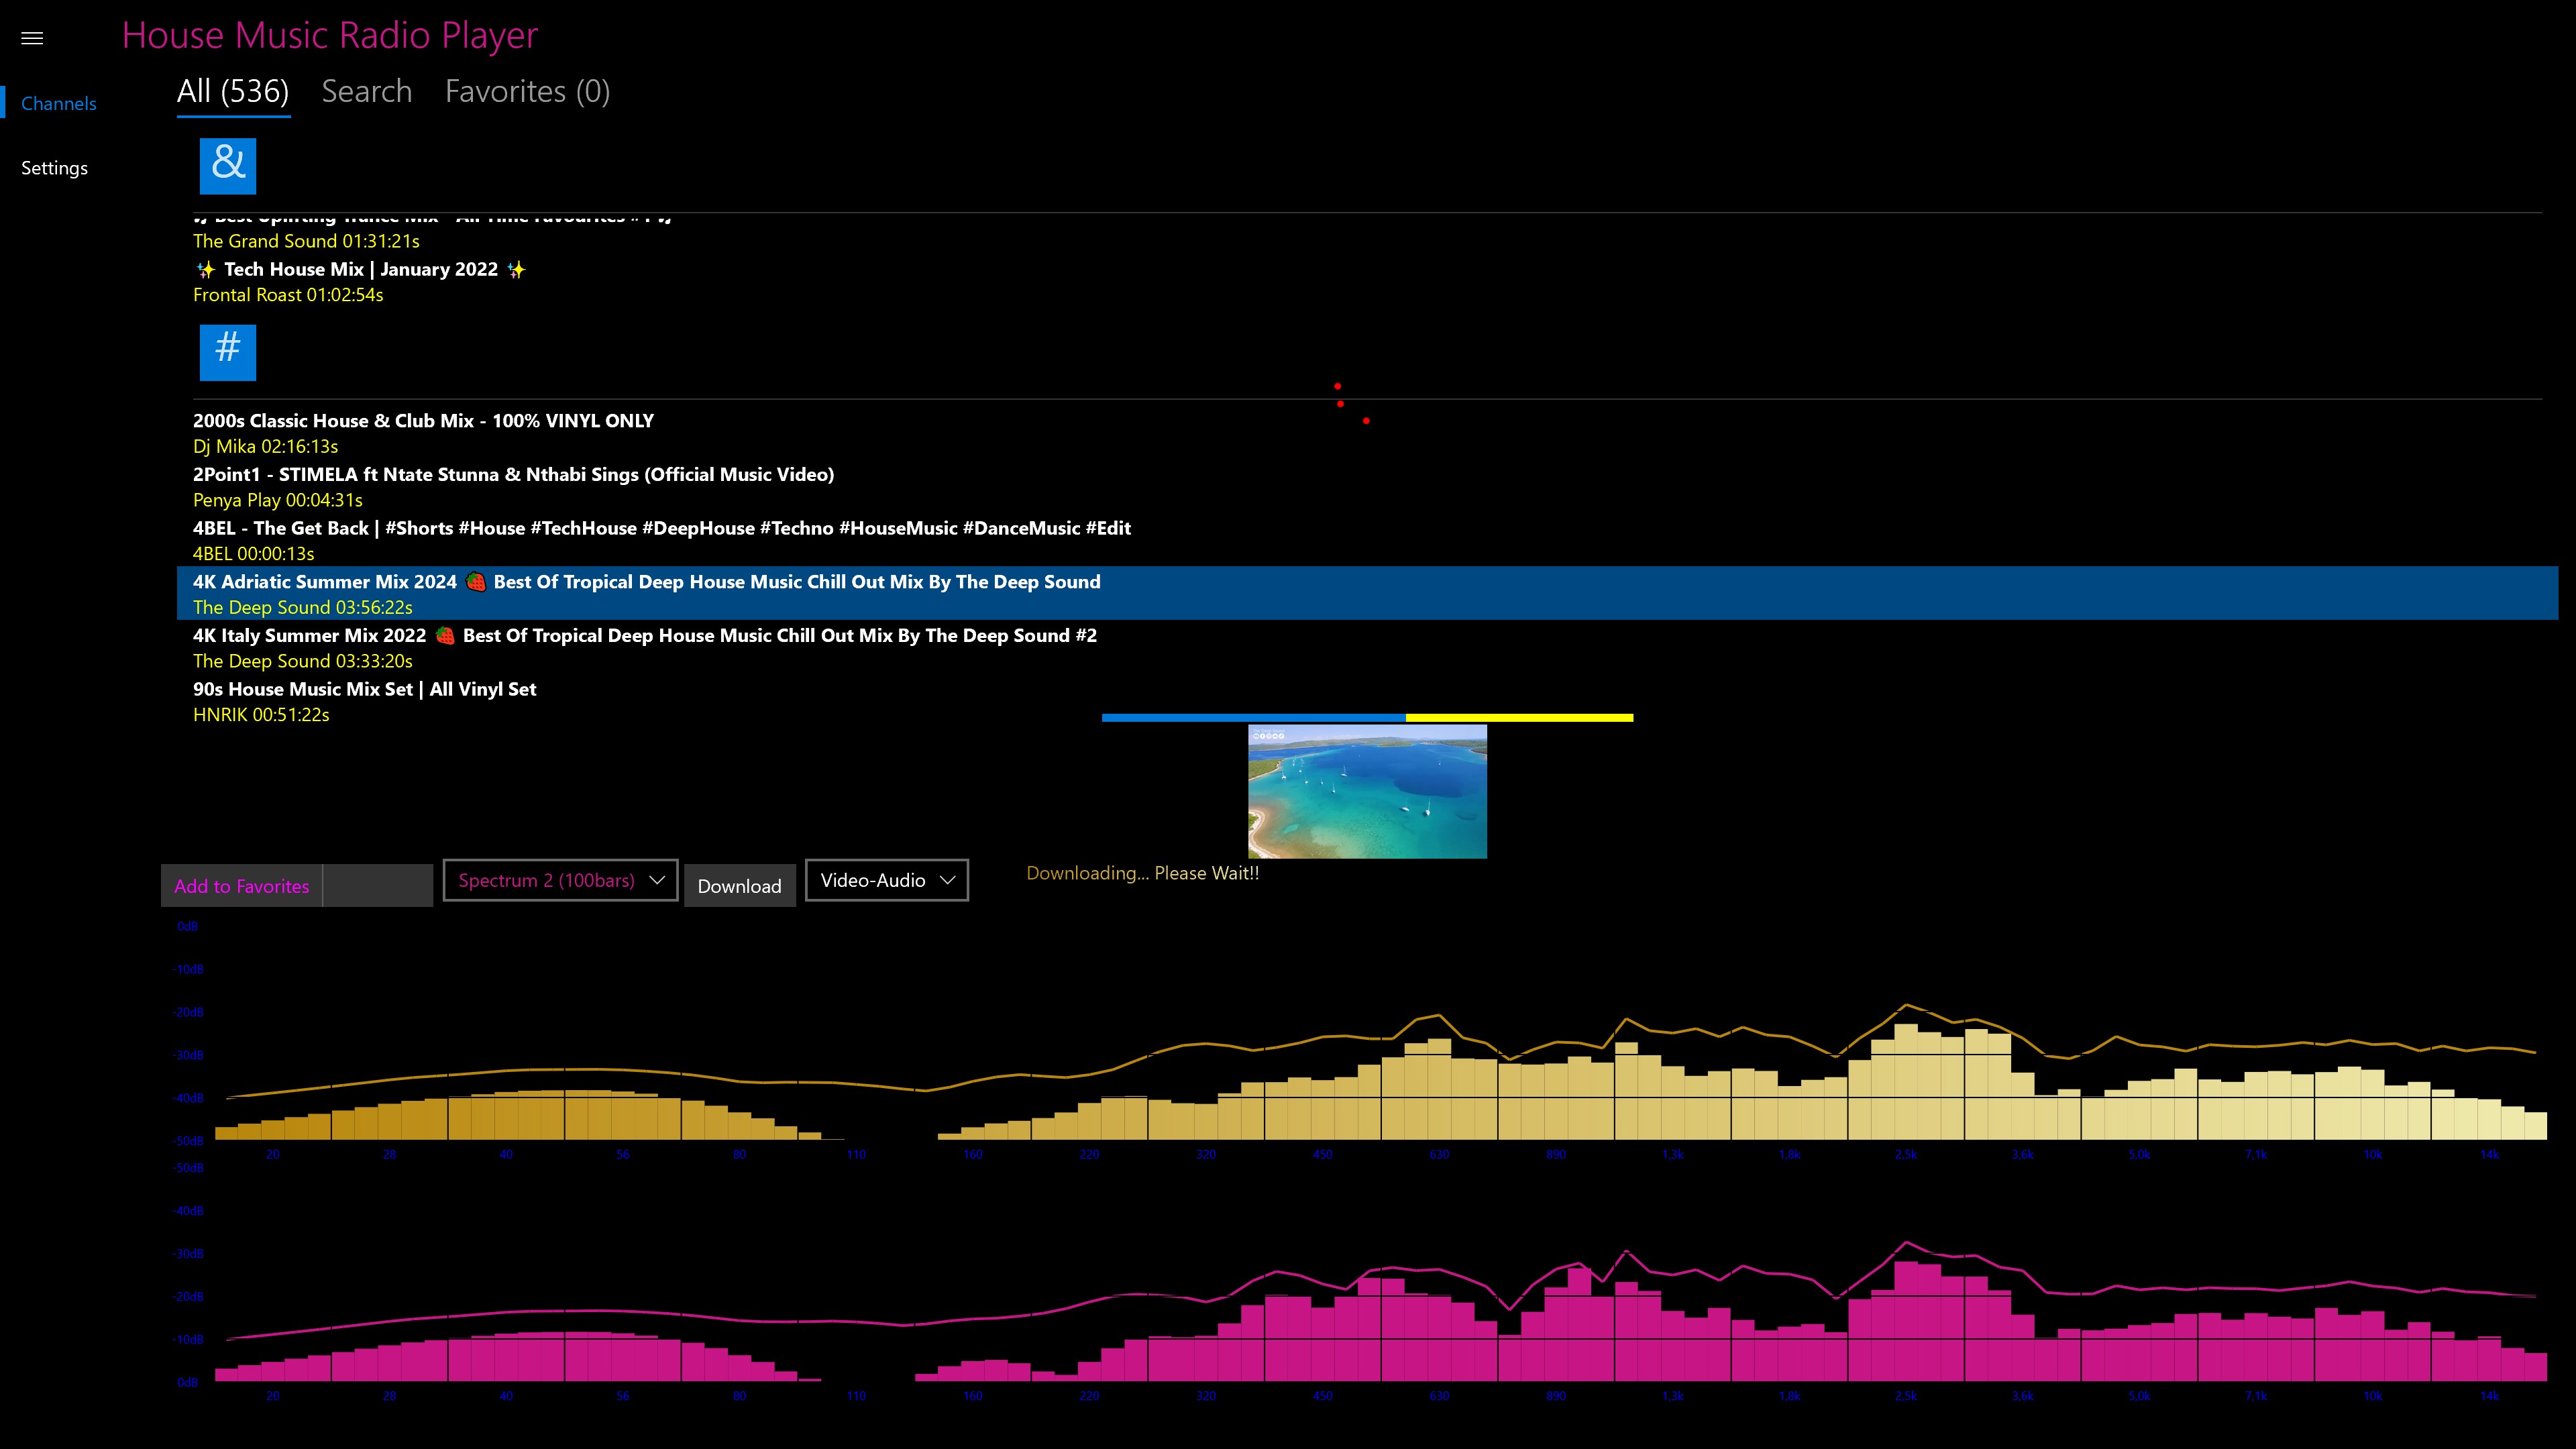Screen dimensions: 2576x1449
Task: Click the Spectrum 2 dropdown chevron
Action: [x=657, y=880]
